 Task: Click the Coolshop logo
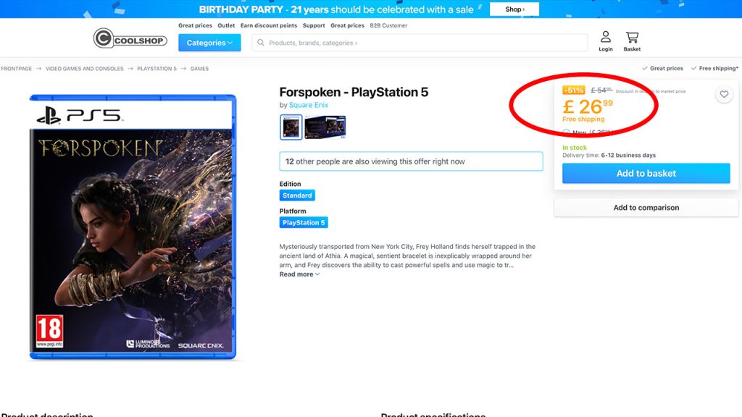pyautogui.click(x=130, y=38)
